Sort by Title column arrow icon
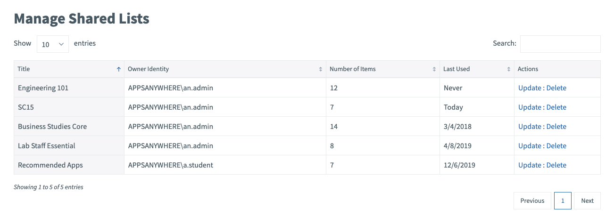This screenshot has width=614, height=216. [118, 69]
